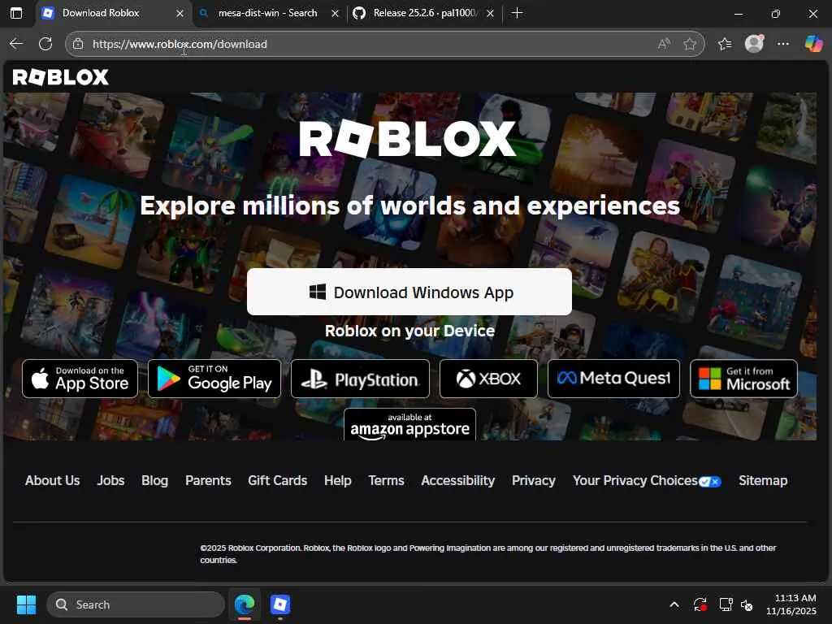The height and width of the screenshot is (624, 832).
Task: Open Read aloud from the address bar
Action: (x=664, y=44)
